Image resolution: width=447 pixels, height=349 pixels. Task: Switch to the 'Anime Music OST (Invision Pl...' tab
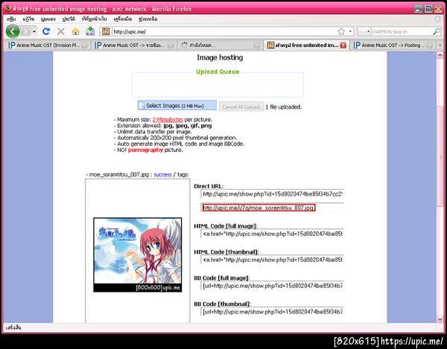pos(48,45)
